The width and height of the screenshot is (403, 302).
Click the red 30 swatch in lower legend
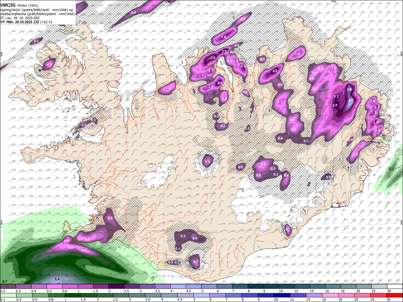[x=395, y=295]
